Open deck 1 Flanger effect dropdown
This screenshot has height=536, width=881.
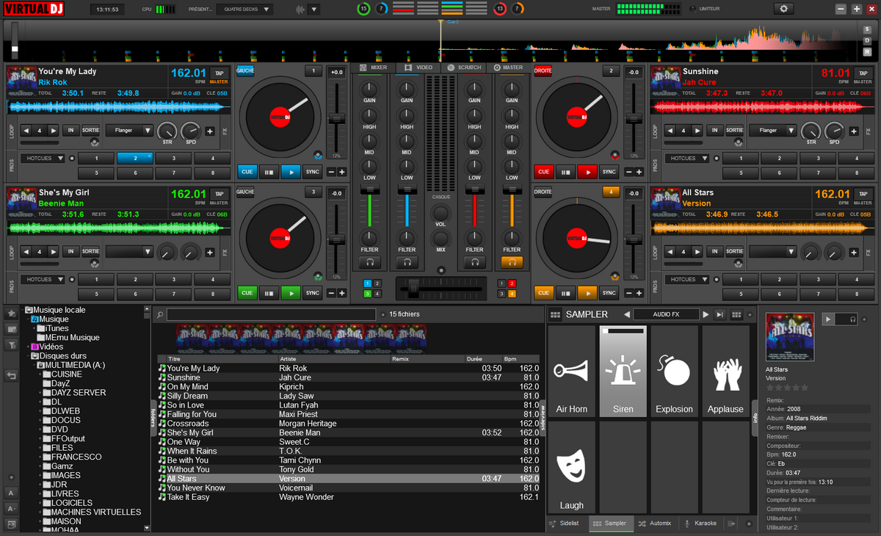(x=129, y=130)
